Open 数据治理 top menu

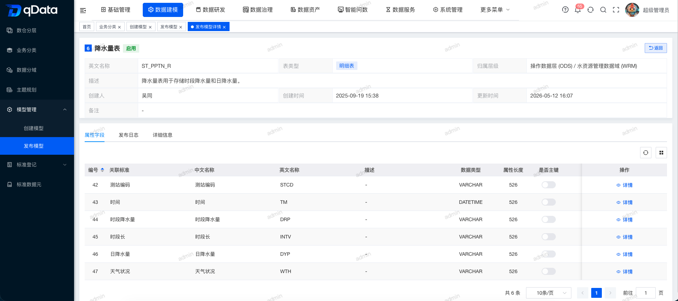point(258,10)
